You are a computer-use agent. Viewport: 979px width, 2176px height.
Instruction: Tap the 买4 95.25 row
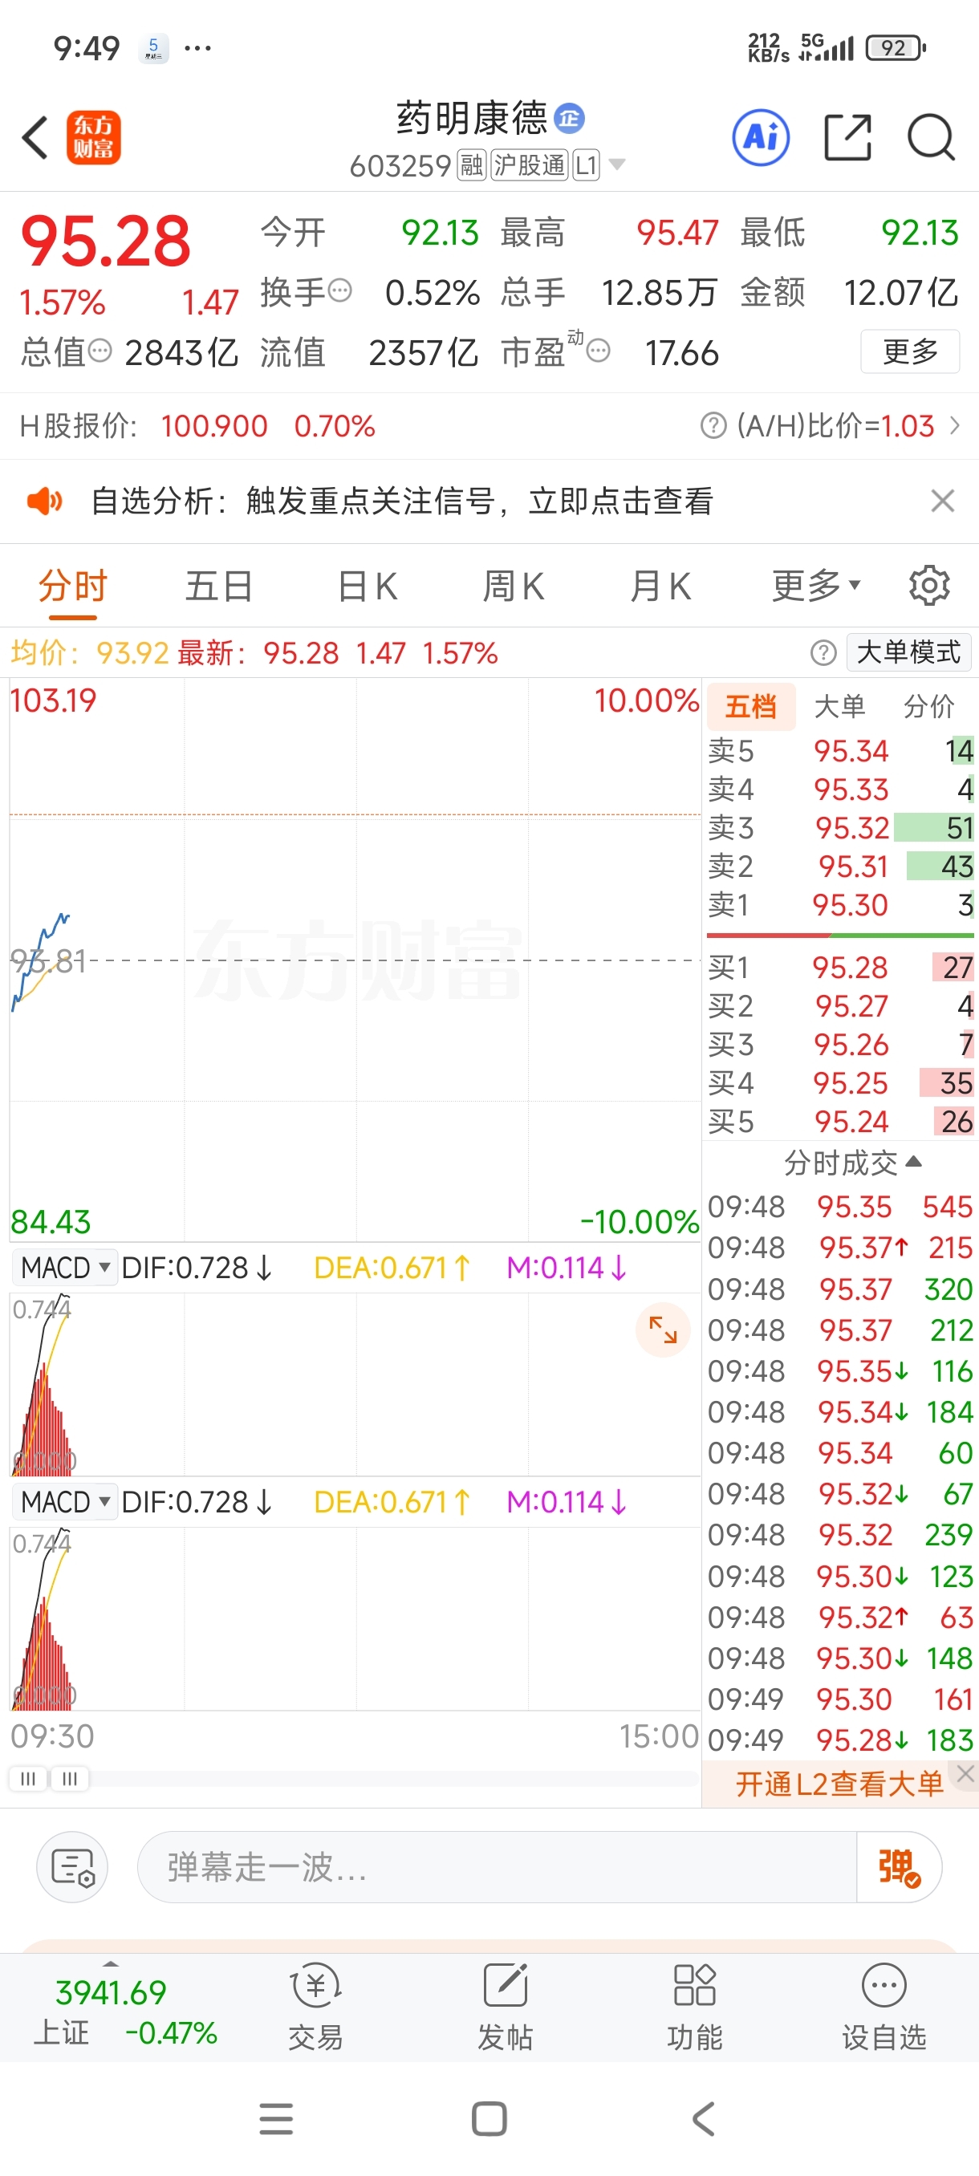tap(840, 1083)
